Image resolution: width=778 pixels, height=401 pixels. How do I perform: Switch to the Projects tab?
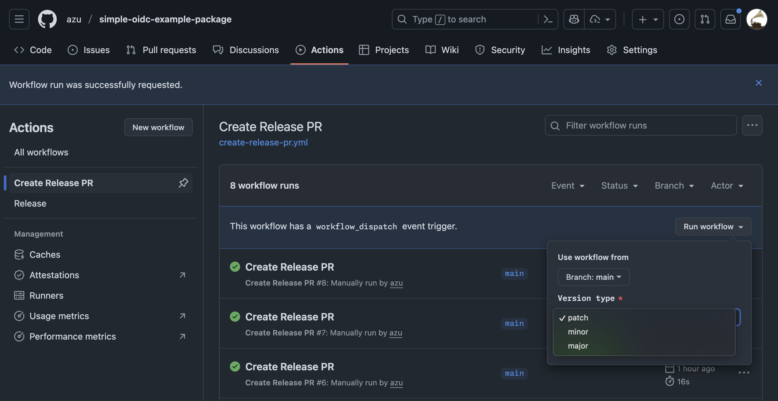[x=384, y=50]
